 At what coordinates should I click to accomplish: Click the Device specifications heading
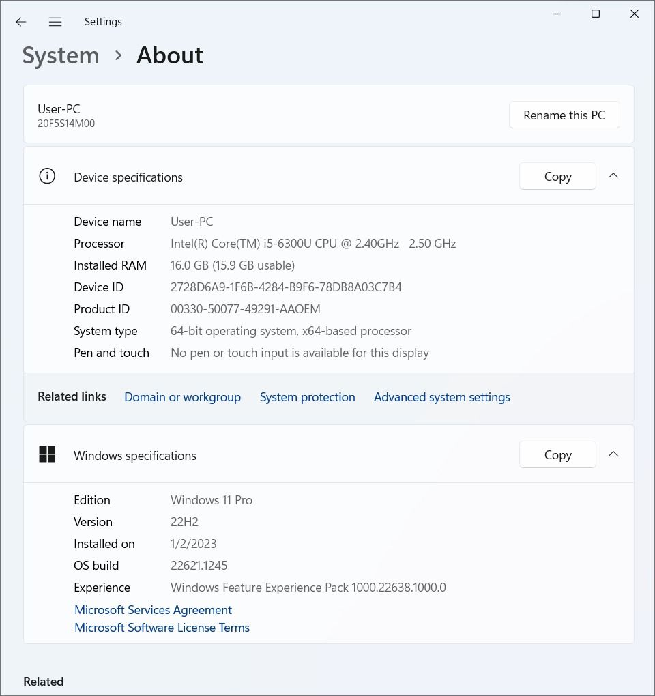[128, 177]
